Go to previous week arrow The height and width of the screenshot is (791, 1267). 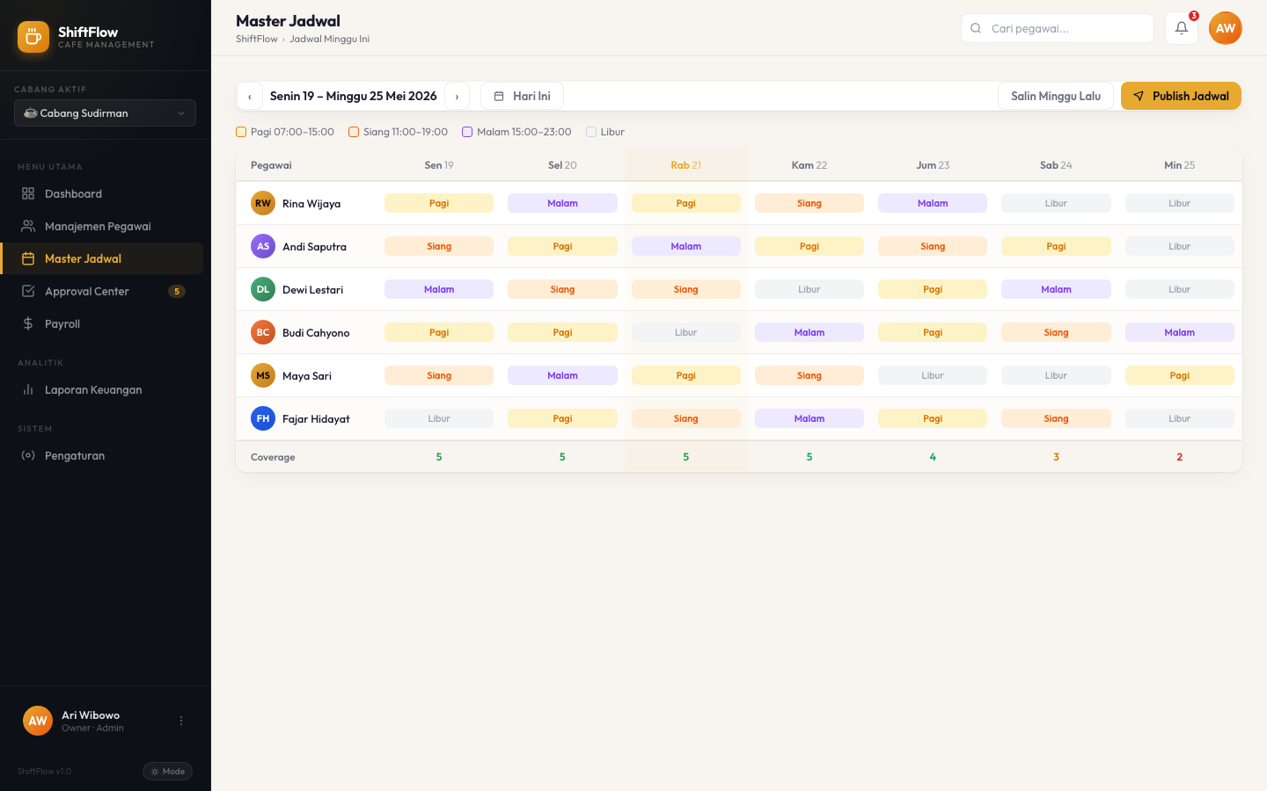[x=250, y=96]
